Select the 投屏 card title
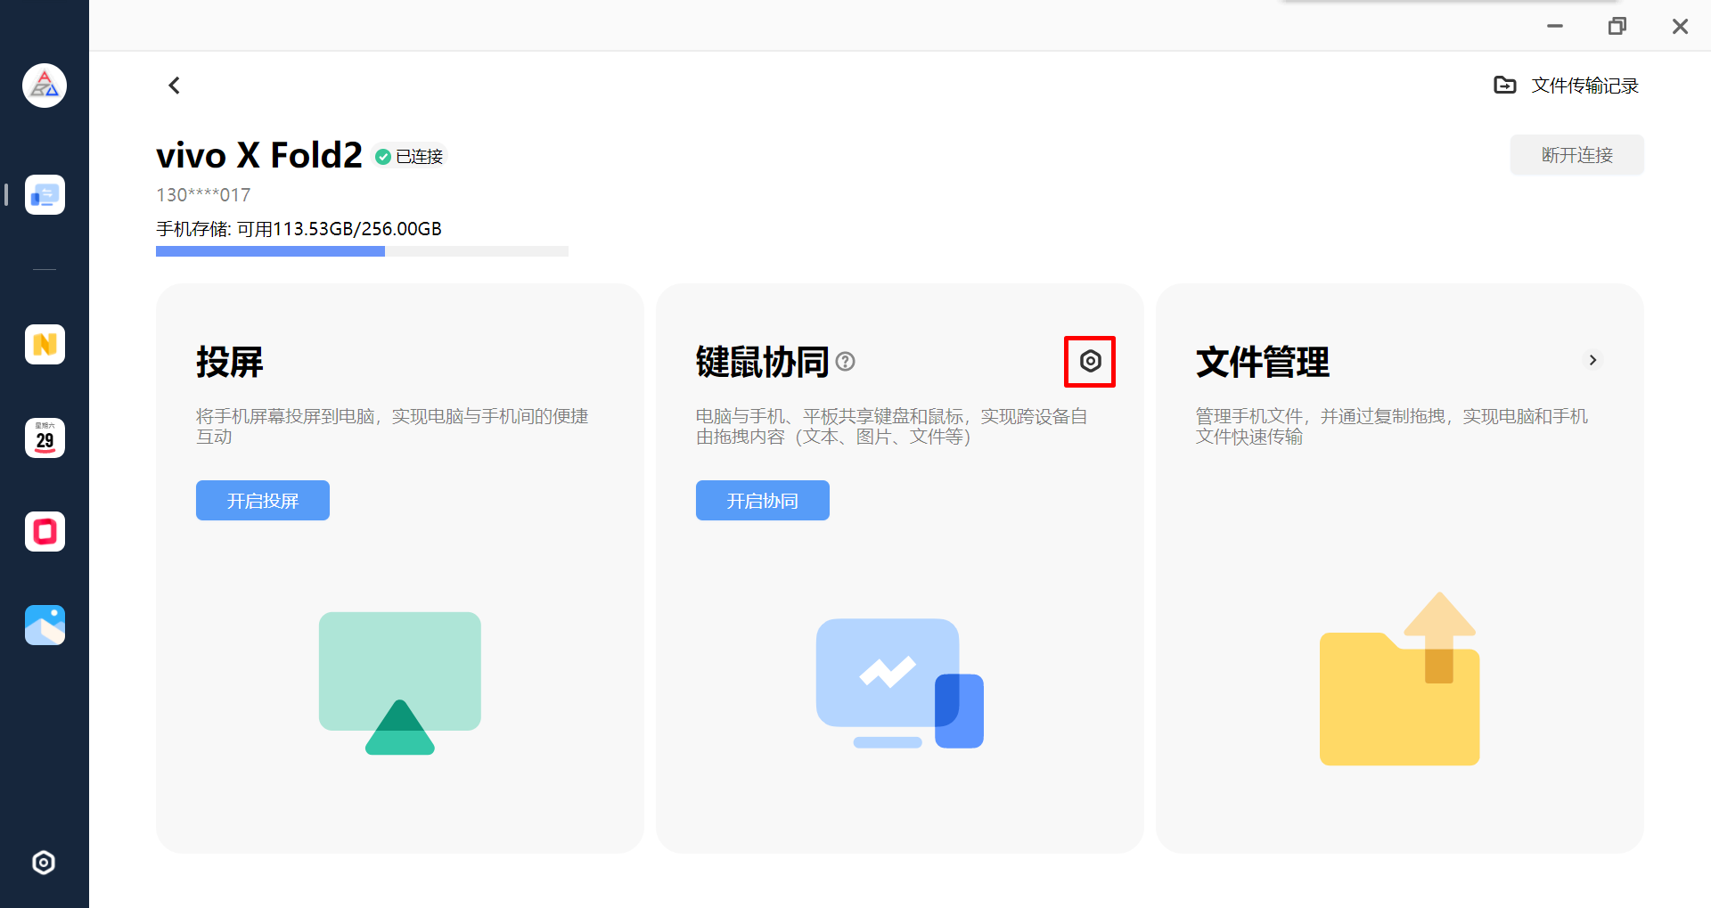Viewport: 1711px width, 908px height. coord(230,362)
